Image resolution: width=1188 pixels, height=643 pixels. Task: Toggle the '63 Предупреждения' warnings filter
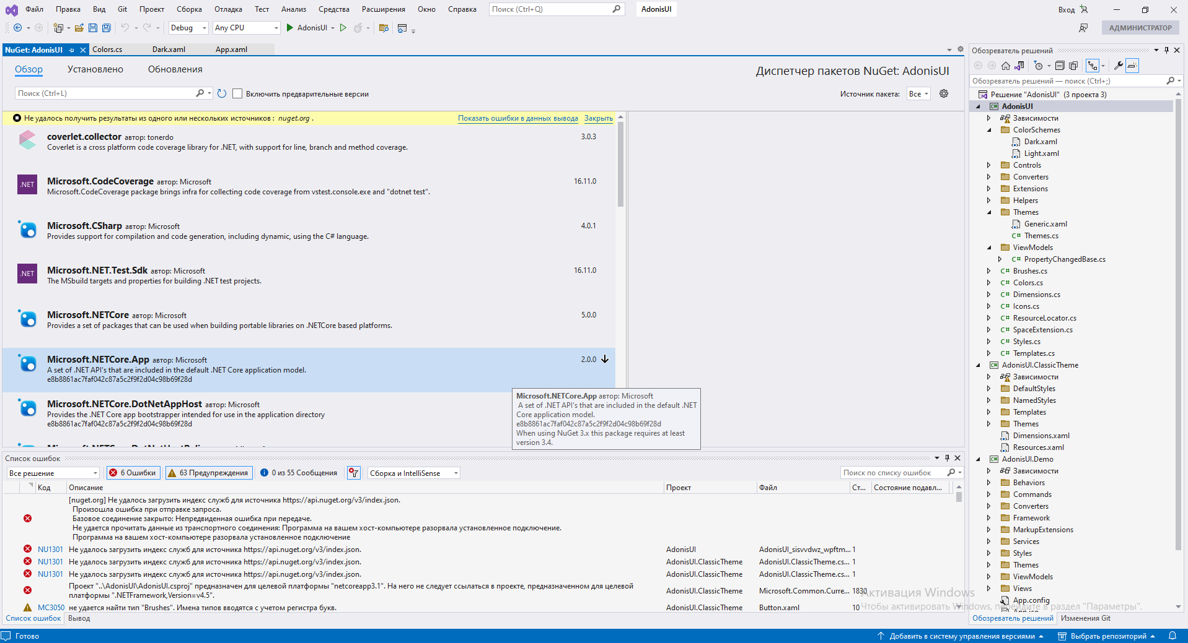(x=209, y=472)
